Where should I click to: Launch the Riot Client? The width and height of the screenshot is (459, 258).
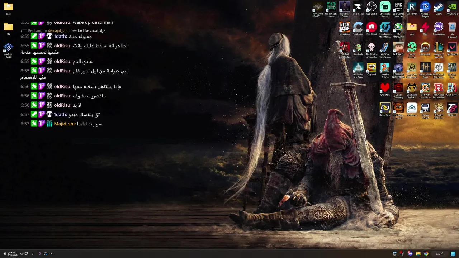tap(372, 29)
